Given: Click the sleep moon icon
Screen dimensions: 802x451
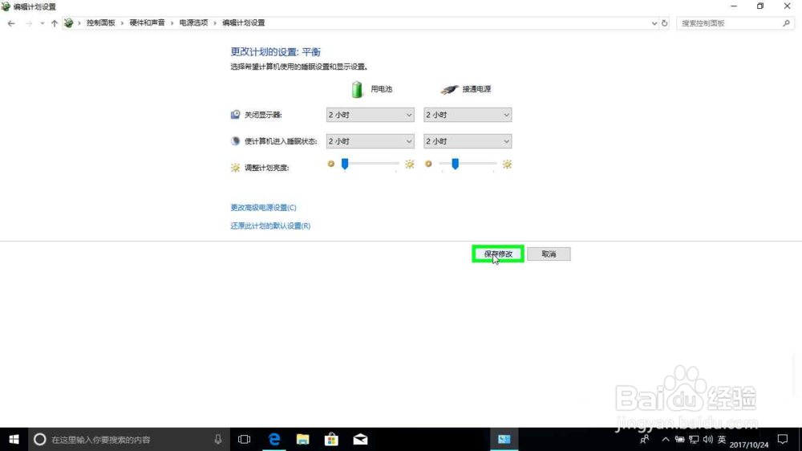Looking at the screenshot, I should click(x=235, y=141).
